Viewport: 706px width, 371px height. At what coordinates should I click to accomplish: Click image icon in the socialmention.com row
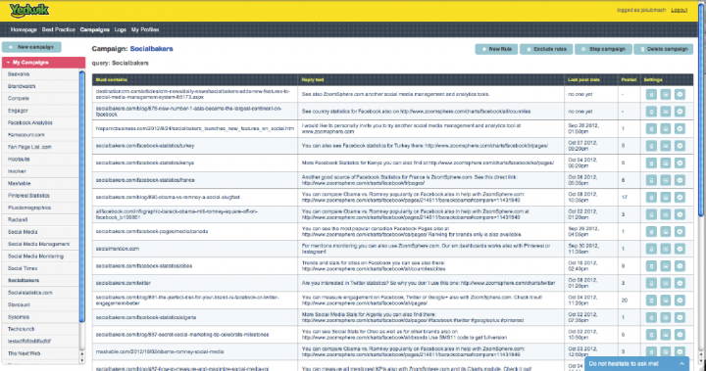click(x=666, y=249)
